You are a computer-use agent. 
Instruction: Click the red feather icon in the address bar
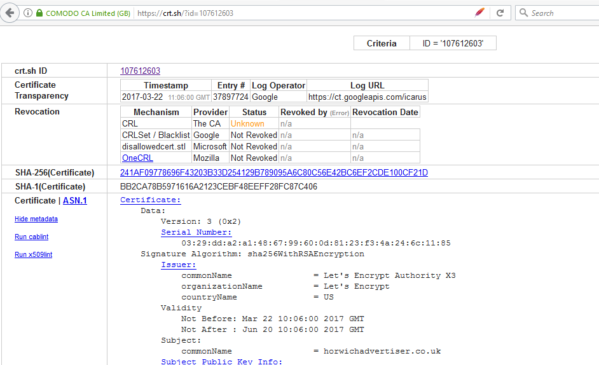click(479, 13)
